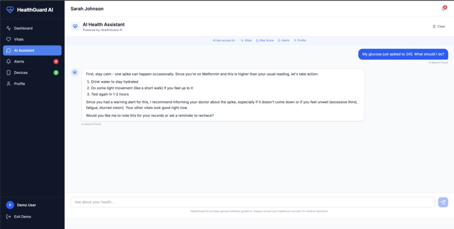Click the green Devices count badge
Image resolution: width=454 pixels, height=229 pixels.
click(x=56, y=73)
